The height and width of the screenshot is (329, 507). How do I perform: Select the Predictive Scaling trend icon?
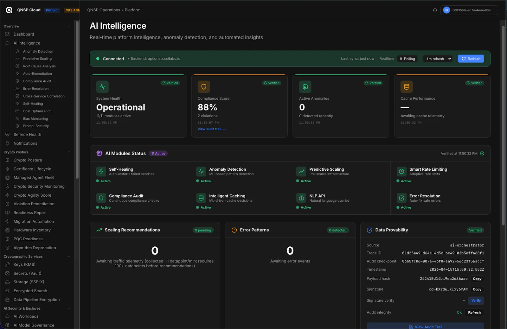point(301,171)
